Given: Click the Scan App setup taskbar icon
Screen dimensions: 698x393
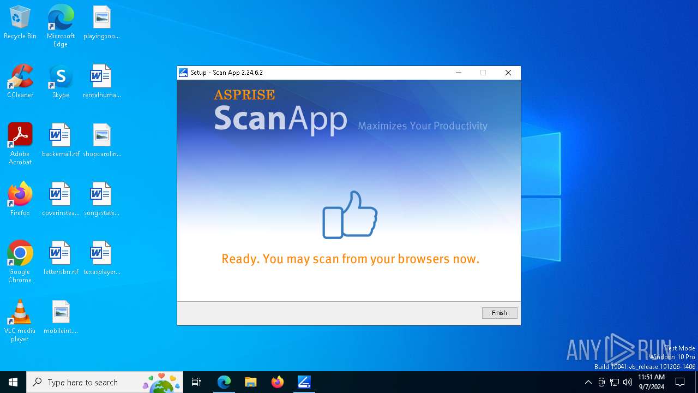Looking at the screenshot, I should click(x=304, y=382).
